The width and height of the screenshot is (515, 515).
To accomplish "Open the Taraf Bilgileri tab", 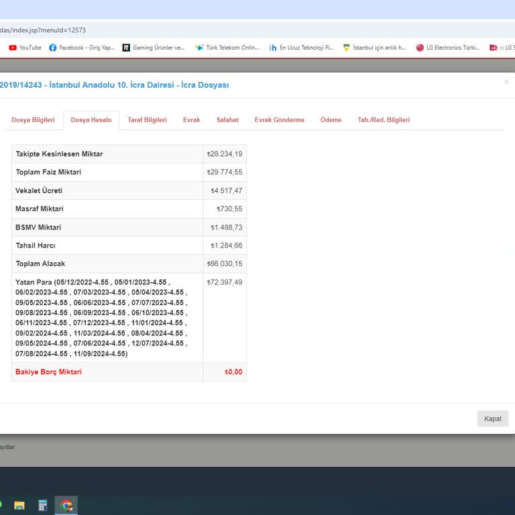I will coord(147,120).
